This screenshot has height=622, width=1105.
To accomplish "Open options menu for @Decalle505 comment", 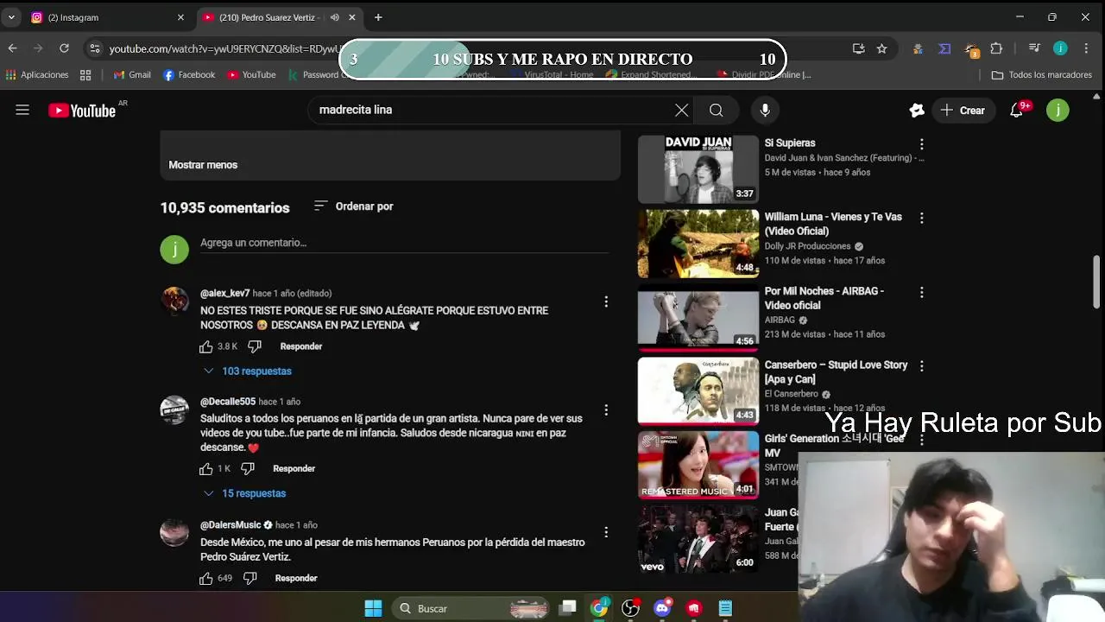I will (606, 409).
